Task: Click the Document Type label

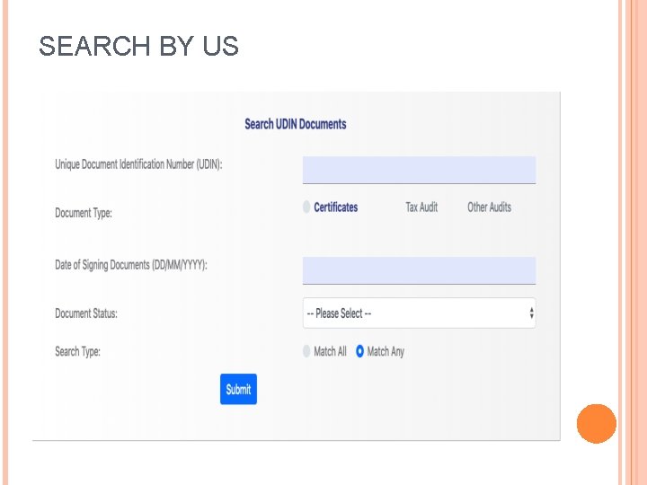Action: pyautogui.click(x=84, y=213)
